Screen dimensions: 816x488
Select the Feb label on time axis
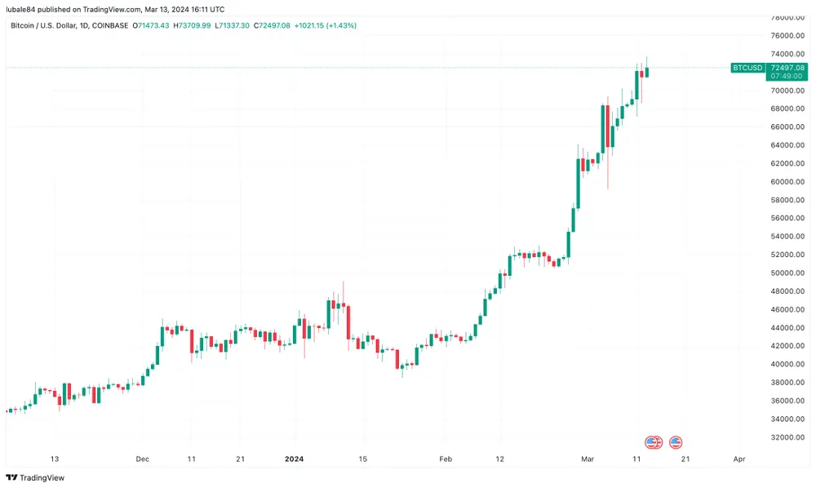(445, 459)
